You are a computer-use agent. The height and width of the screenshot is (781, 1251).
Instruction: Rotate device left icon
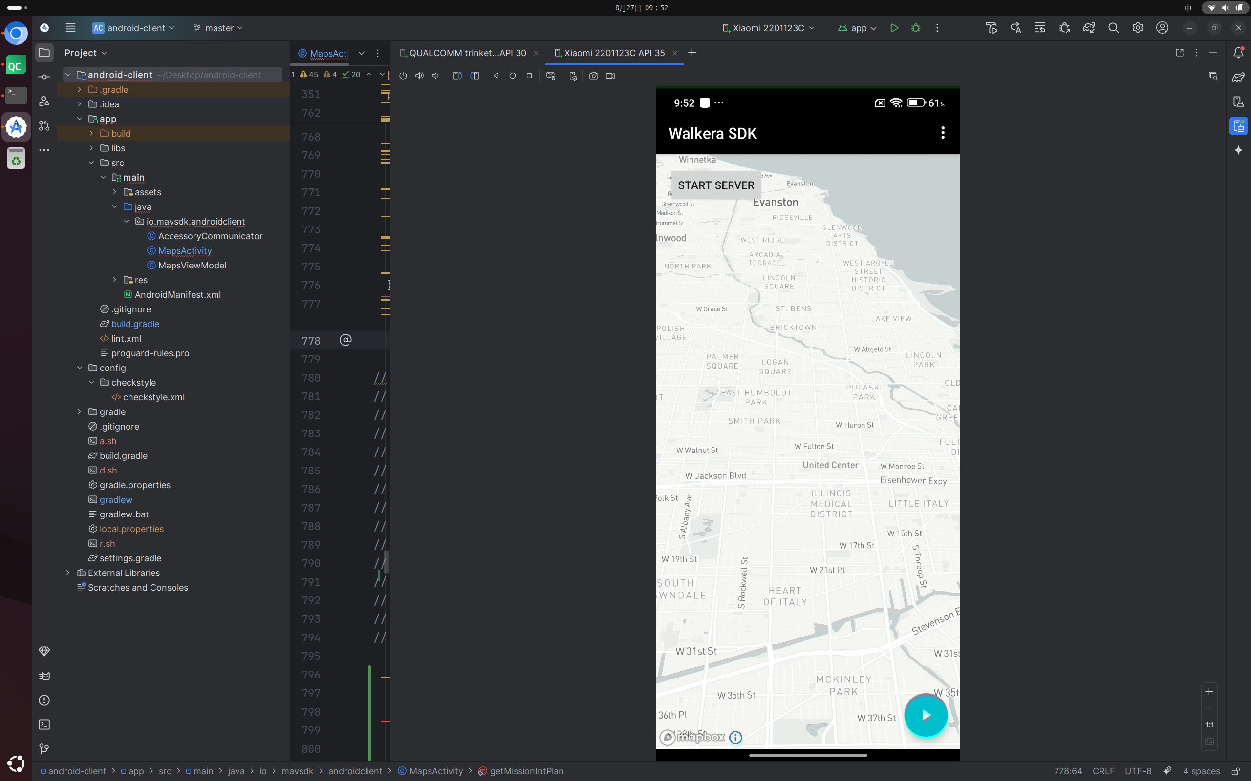coord(457,76)
